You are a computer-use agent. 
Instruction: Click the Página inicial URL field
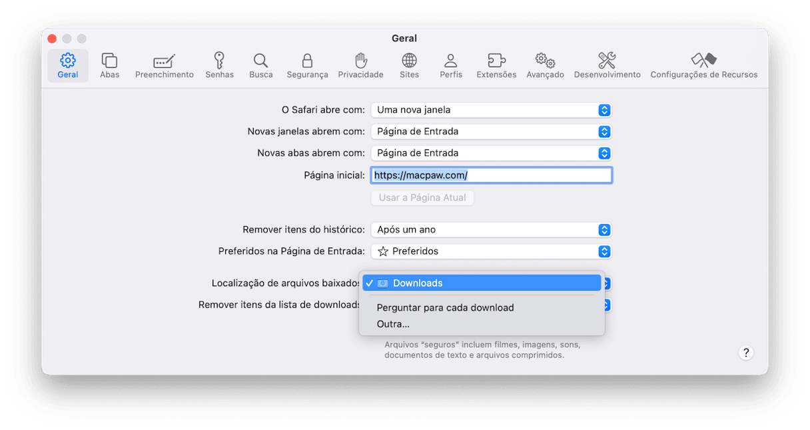(x=491, y=175)
